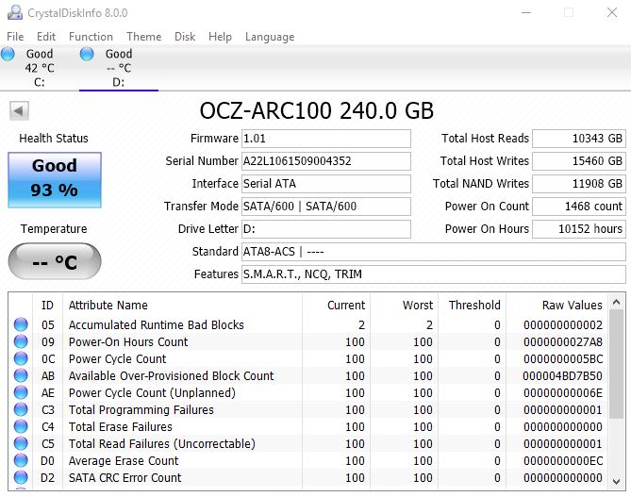Click the Threshold column header

click(472, 305)
